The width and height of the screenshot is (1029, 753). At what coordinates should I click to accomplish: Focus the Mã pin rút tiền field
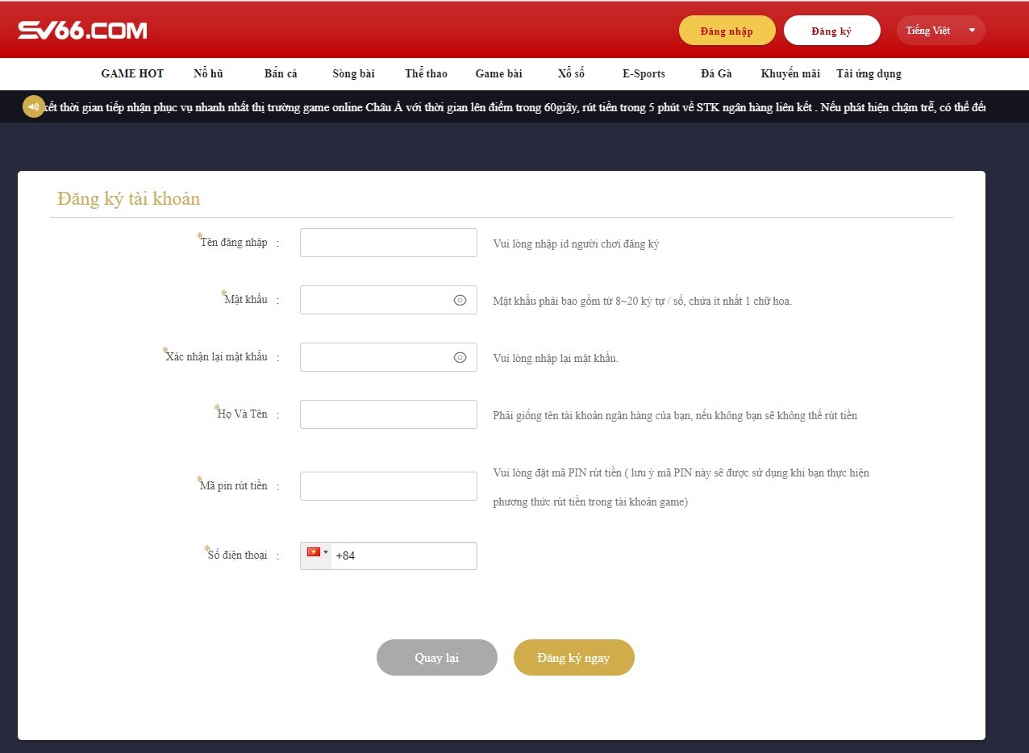click(388, 485)
